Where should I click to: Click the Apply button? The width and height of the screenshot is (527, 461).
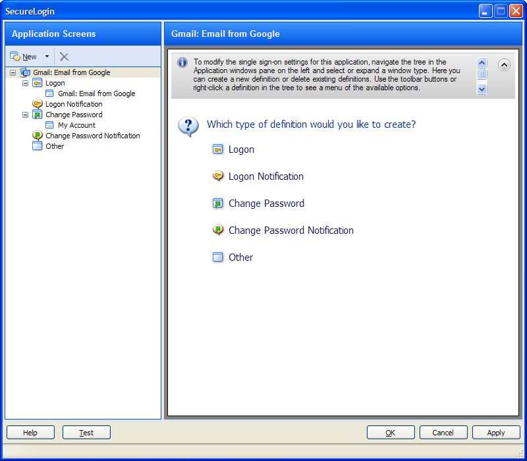click(x=496, y=433)
